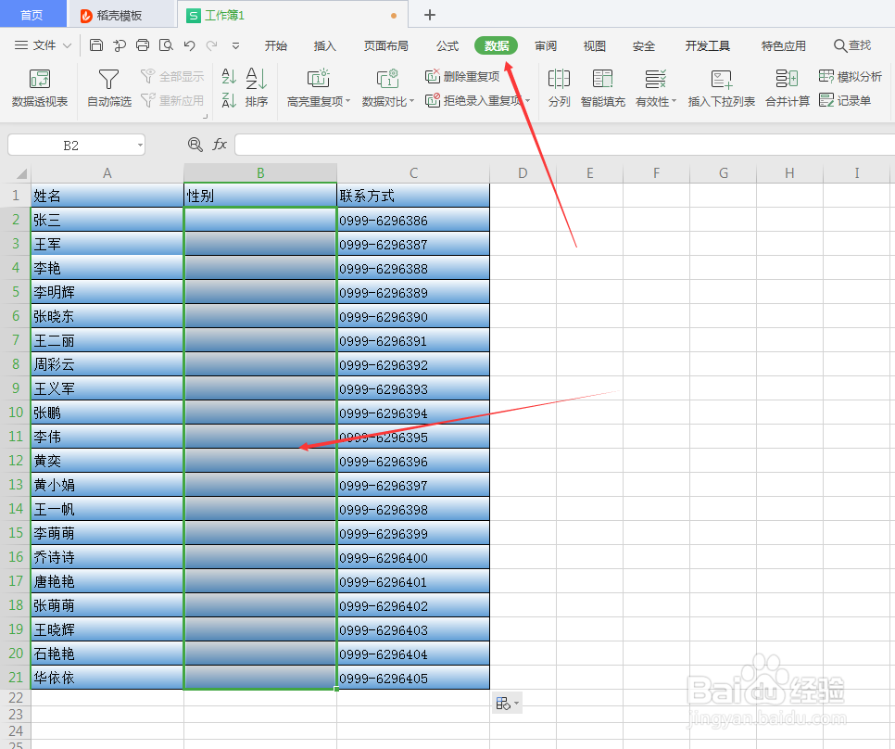Select row 1 header
Viewport: 895px width, 749px height.
(16, 196)
